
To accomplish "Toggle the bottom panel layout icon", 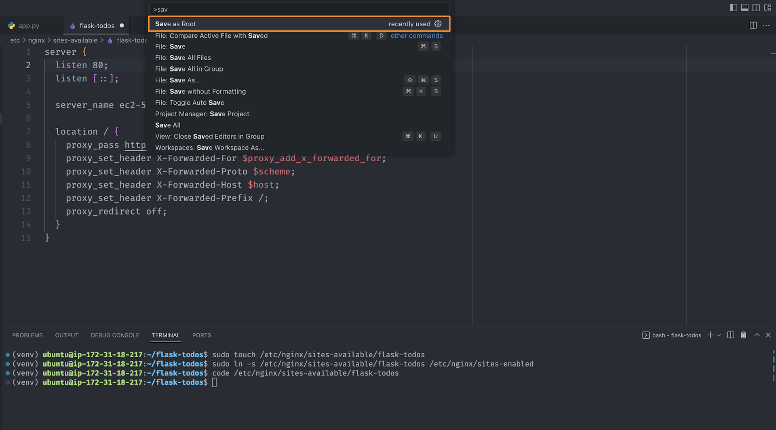I will click(744, 8).
